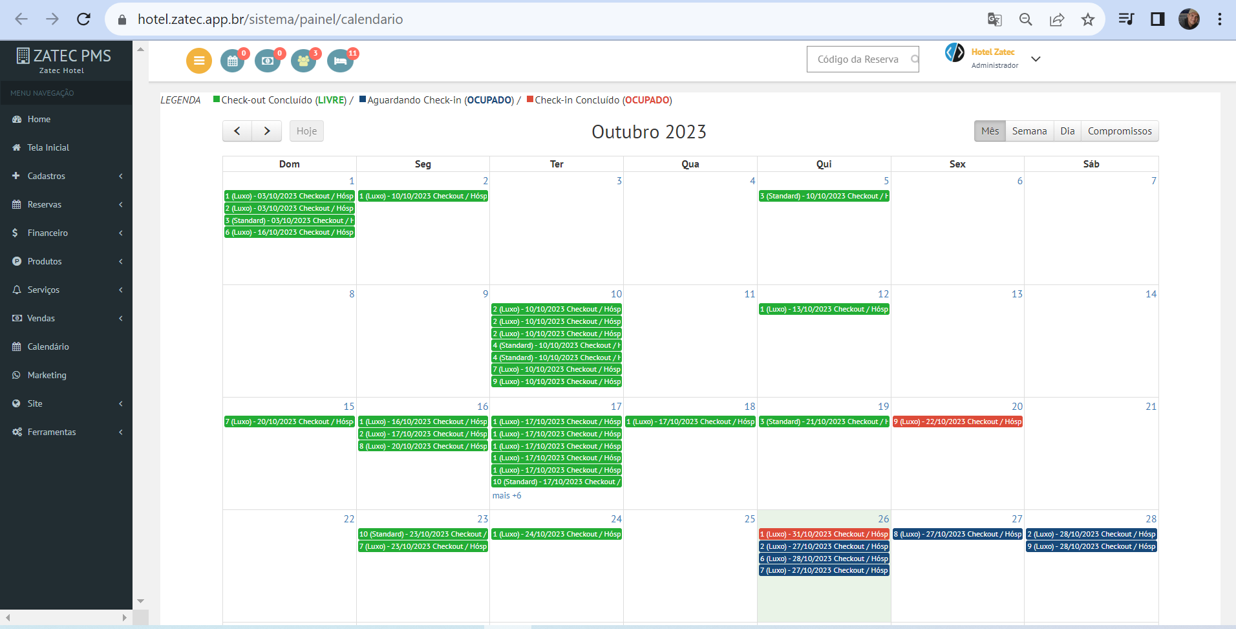Show more events via 'mais +6' link
The width and height of the screenshot is (1236, 629).
tap(507, 496)
